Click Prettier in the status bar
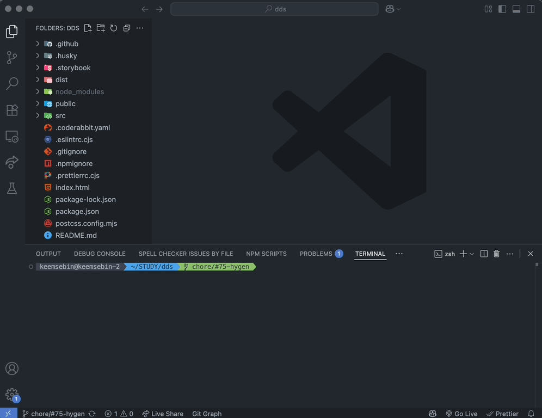 [502, 414]
